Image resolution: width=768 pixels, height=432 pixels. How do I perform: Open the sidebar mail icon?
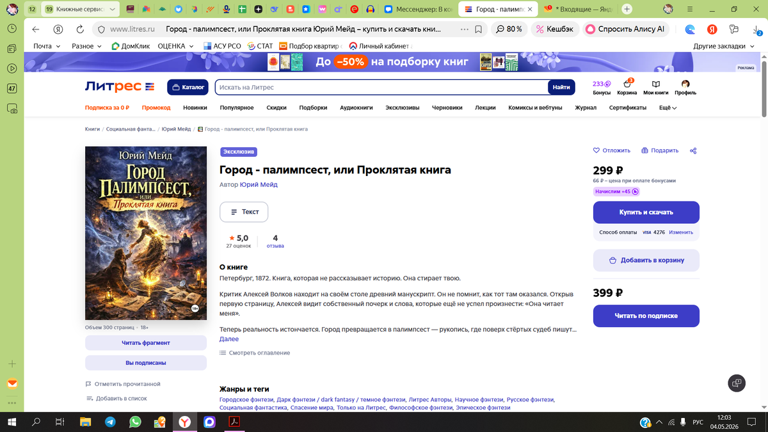pyautogui.click(x=12, y=383)
